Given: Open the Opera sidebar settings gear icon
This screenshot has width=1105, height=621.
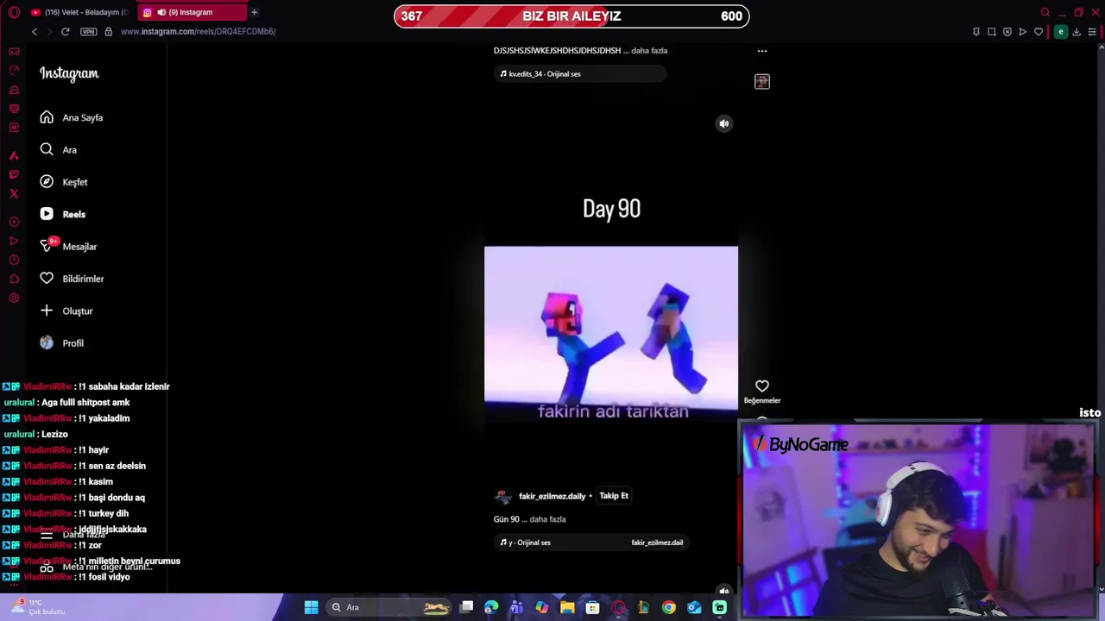Looking at the screenshot, I should point(14,298).
